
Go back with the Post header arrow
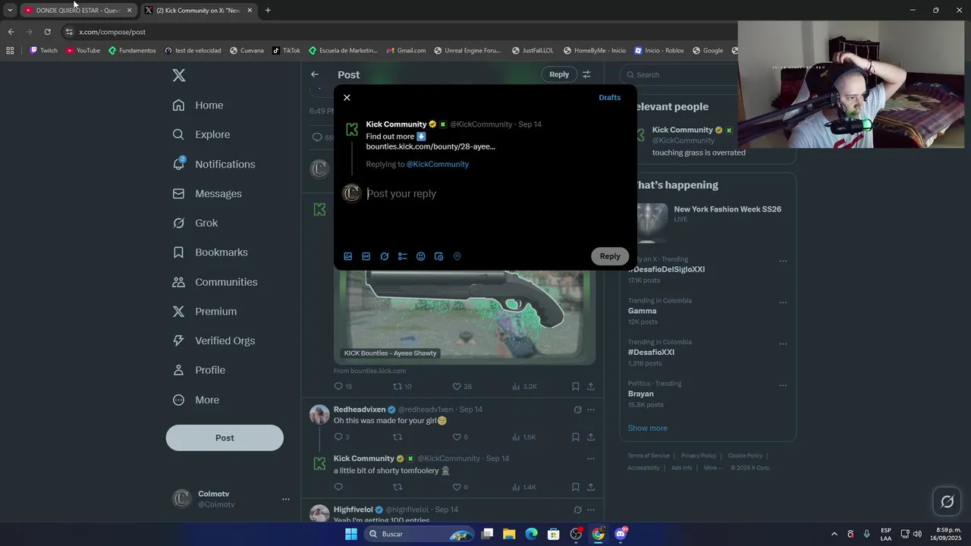315,74
